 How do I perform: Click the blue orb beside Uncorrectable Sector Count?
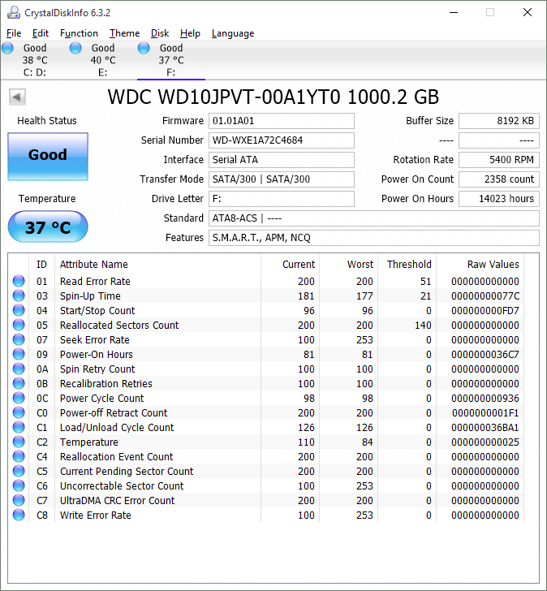point(19,485)
